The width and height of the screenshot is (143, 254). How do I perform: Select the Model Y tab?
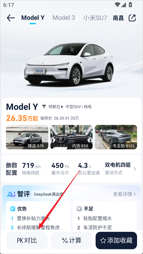click(x=33, y=18)
